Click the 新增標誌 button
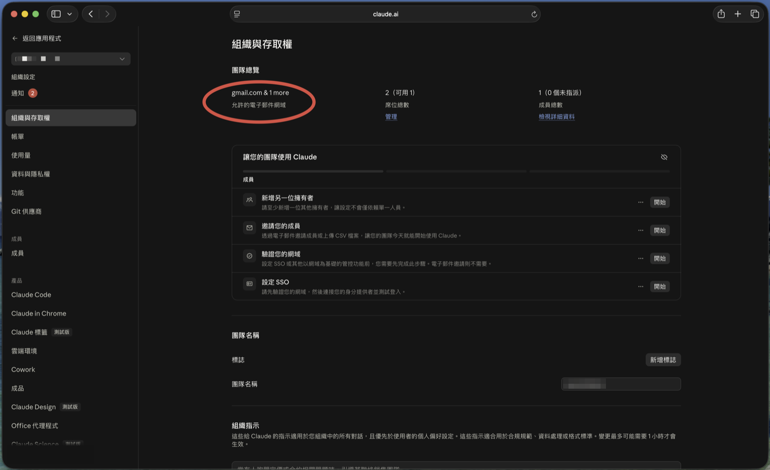Viewport: 770px width, 470px height. 663,360
